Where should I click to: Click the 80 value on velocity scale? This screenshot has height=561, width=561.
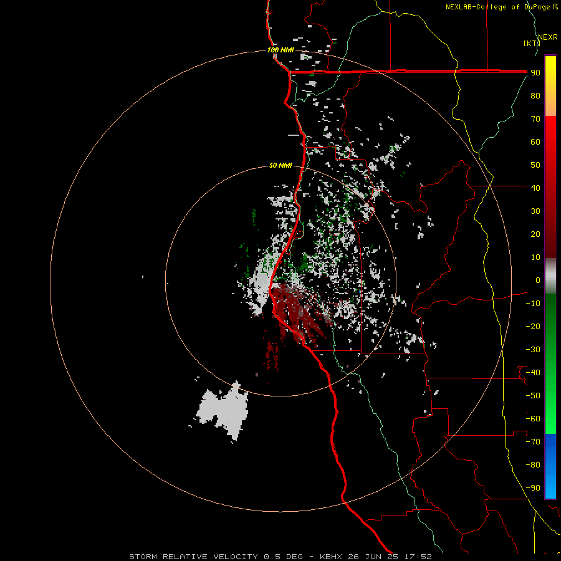coord(535,95)
